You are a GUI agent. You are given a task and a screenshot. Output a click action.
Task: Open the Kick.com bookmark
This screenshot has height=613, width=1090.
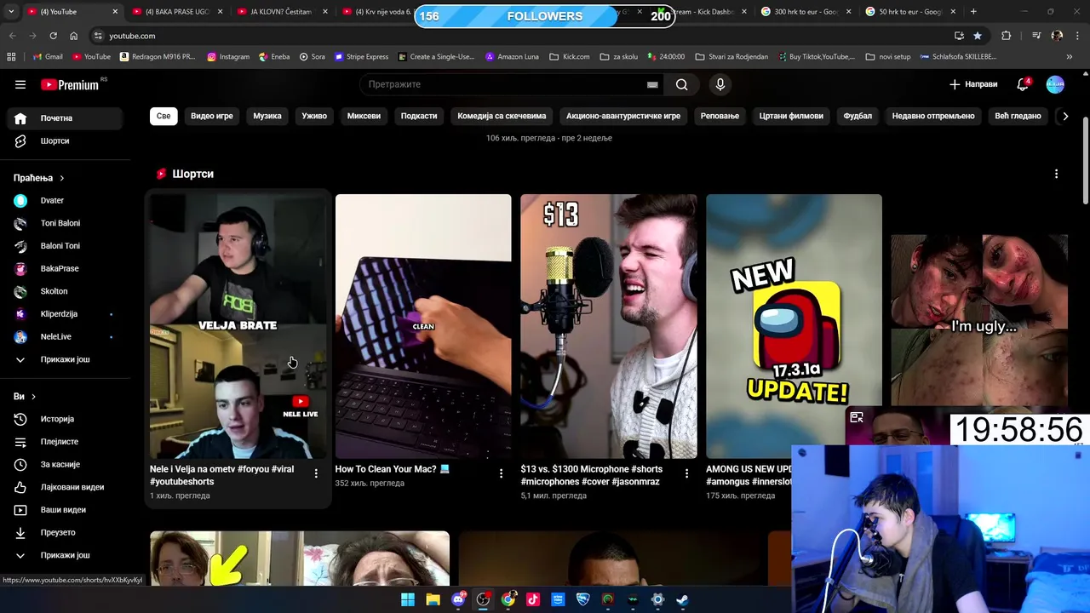(570, 56)
